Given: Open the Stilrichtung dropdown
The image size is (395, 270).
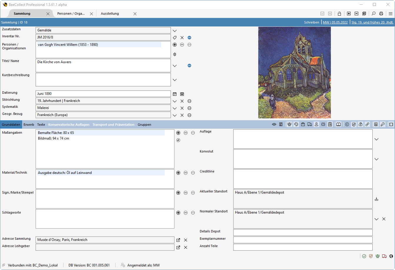Looking at the screenshot, I should (175, 101).
